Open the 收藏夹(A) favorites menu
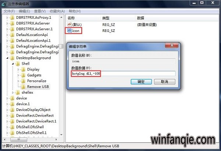 (x=57, y=11)
